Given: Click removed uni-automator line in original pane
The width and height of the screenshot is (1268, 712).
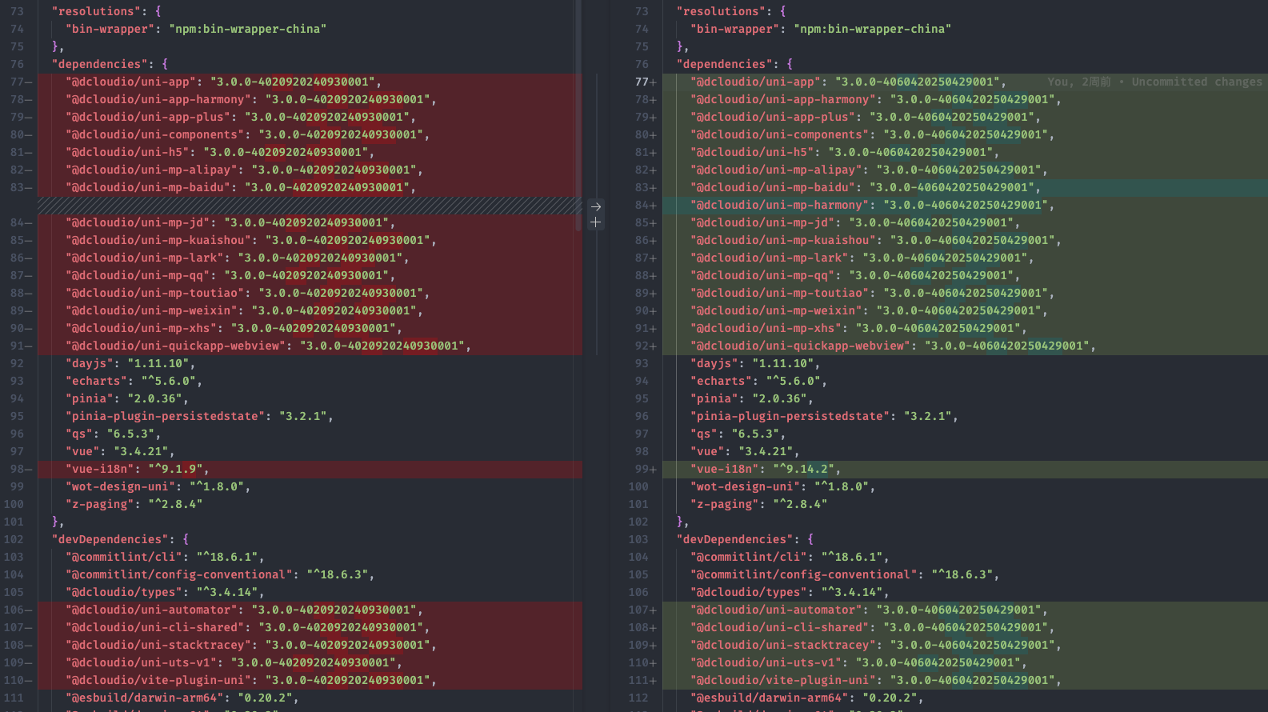Looking at the screenshot, I should [310, 610].
